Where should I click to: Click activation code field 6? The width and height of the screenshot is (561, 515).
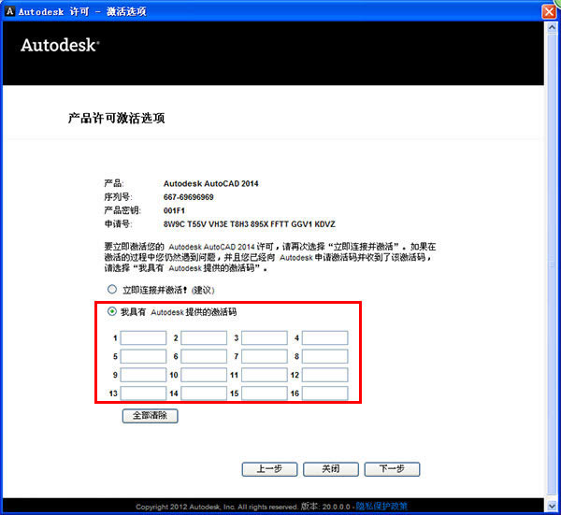(204, 356)
